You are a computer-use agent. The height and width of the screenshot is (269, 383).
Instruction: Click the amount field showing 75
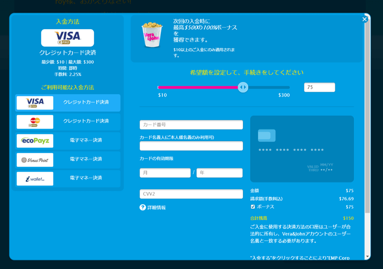pos(319,87)
